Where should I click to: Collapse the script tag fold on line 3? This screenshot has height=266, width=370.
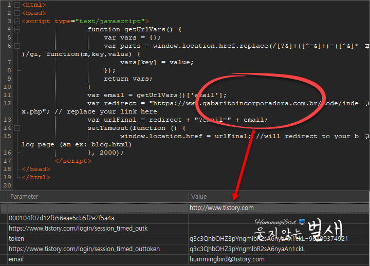(x=17, y=21)
